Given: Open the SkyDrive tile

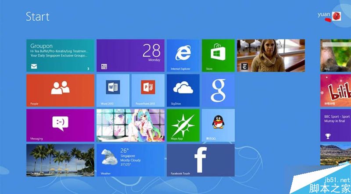Looking at the screenshot, I should tap(183, 90).
